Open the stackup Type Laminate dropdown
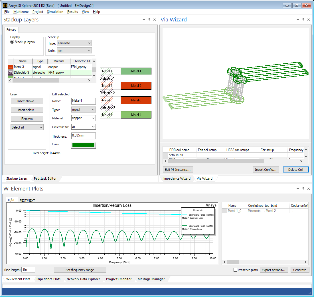The width and height of the screenshot is (314, 297). click(74, 43)
